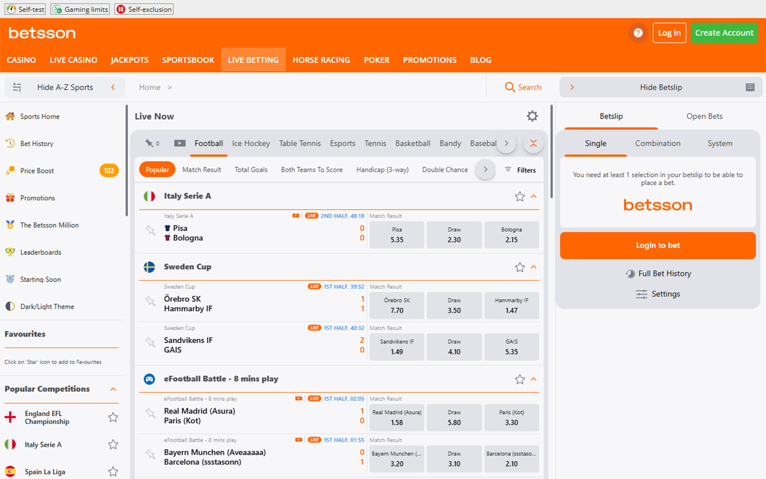Collapse Popular Competitions list
This screenshot has width=766, height=479.
(113, 389)
